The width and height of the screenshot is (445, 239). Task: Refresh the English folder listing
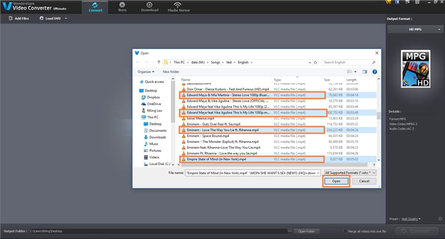click(x=315, y=62)
